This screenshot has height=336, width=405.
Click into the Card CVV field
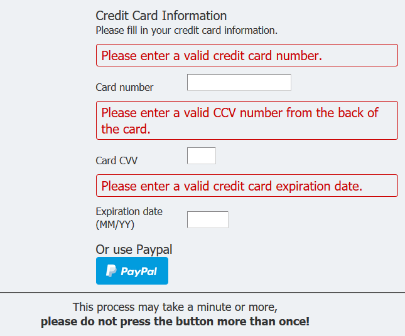pyautogui.click(x=201, y=155)
